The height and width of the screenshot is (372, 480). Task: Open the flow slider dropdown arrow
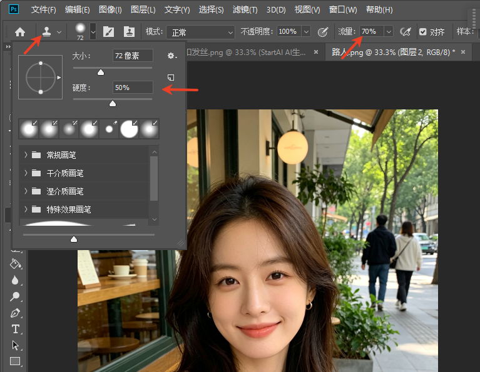[389, 31]
